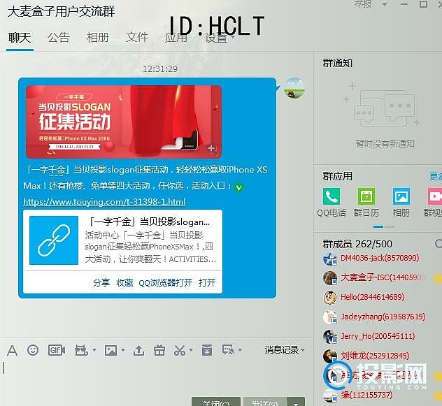Click the 关闭(C) button
Screen dimensions: 442x406
(216, 402)
